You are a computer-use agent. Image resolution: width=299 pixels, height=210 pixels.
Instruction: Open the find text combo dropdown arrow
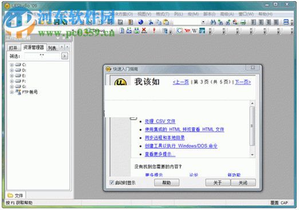(203, 22)
